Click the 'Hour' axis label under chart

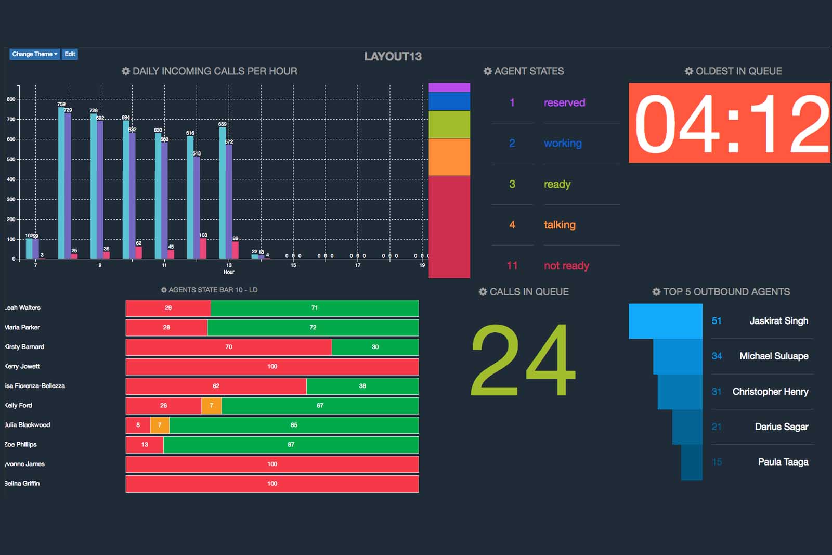[229, 272]
